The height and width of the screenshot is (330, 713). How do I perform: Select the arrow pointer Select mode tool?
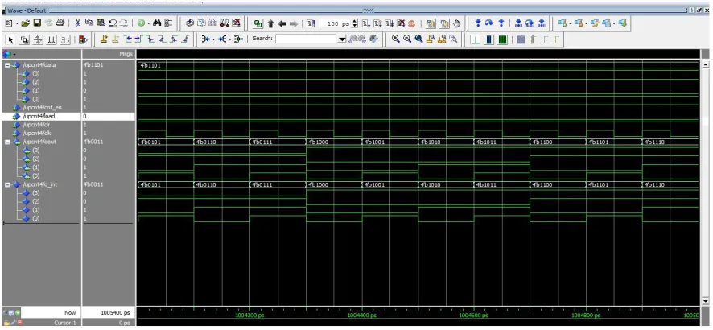(x=12, y=39)
